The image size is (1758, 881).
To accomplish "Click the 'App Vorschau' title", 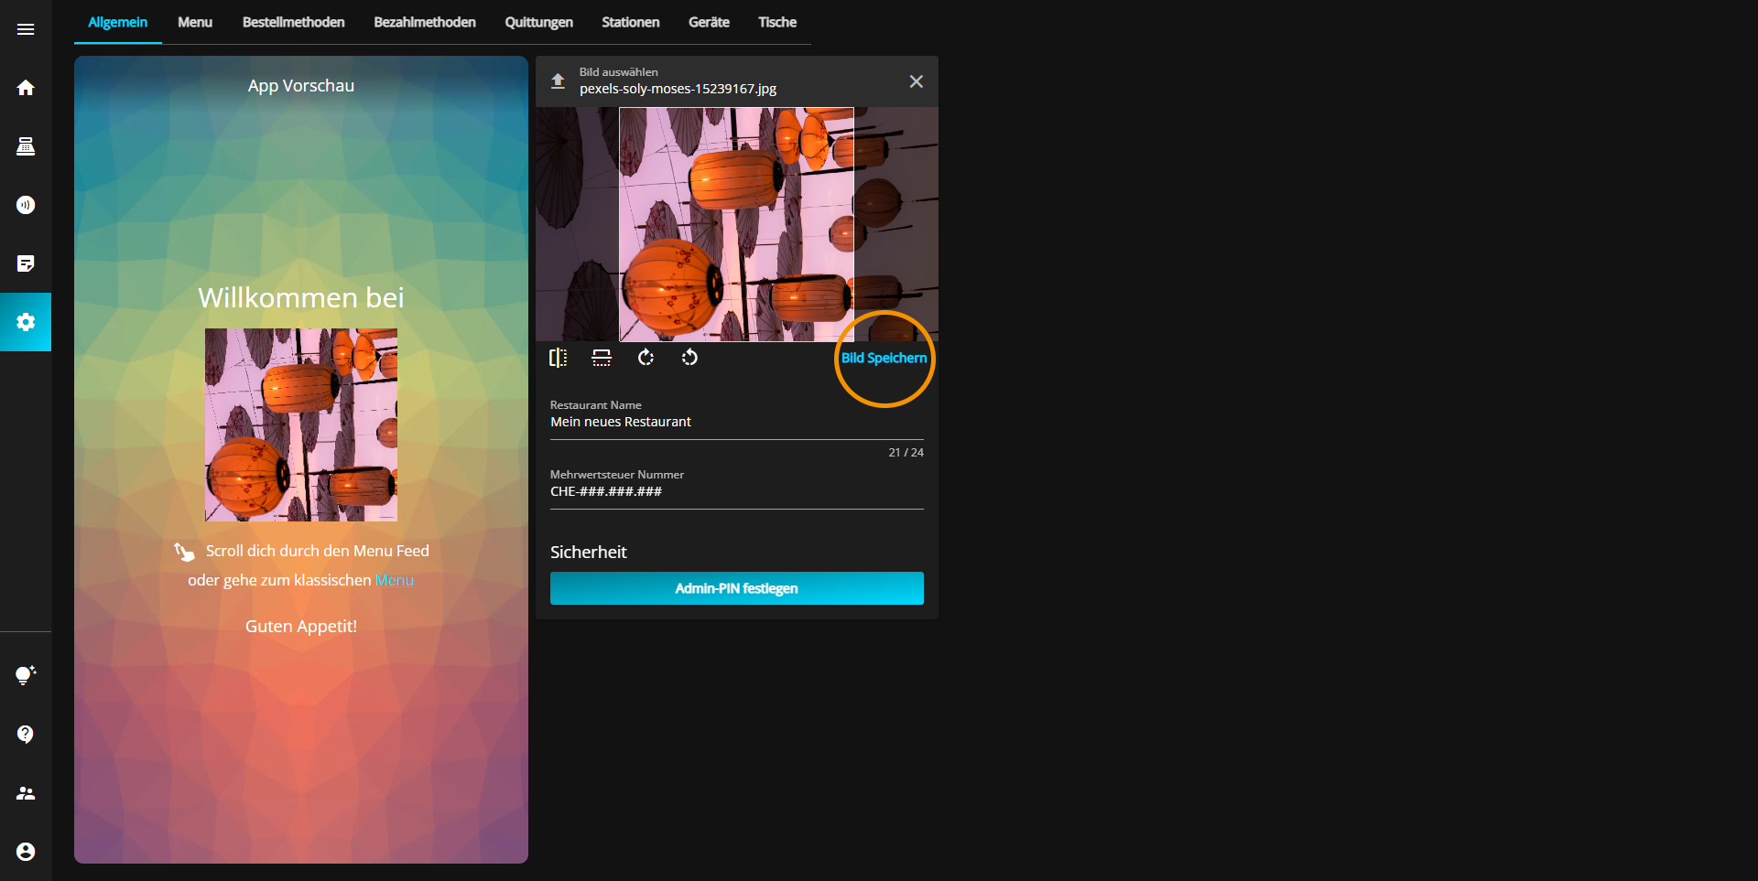I will tap(301, 85).
